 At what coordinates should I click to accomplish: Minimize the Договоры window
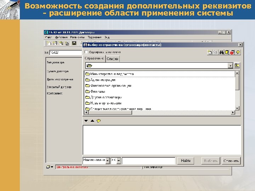(x=220, y=32)
